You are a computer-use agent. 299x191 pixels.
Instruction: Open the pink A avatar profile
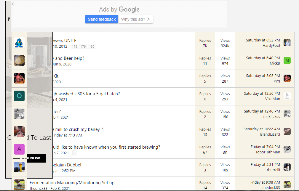19,149
